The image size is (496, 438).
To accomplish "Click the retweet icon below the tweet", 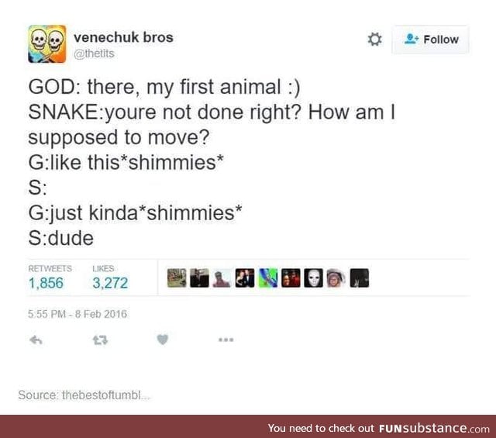I will pyautogui.click(x=100, y=340).
